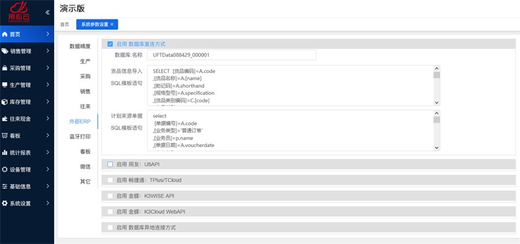Switch to the 首页 page tab
The image size is (520, 244).
(x=64, y=25)
